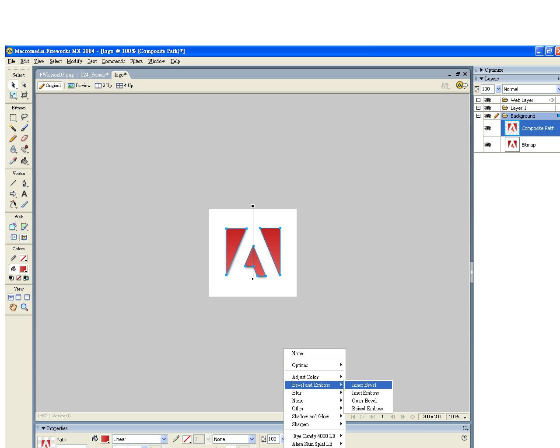Hide the Composite Path object
The height and width of the screenshot is (448, 560).
[x=487, y=128]
